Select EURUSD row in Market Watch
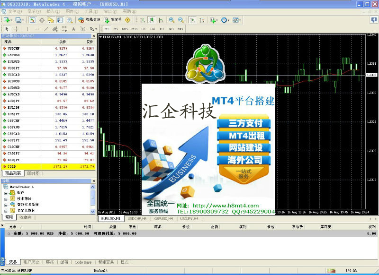The height and width of the screenshot is (275, 379). (48, 62)
